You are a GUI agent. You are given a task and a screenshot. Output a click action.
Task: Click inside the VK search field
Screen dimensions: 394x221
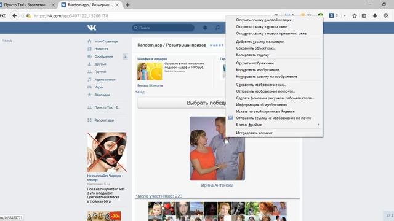point(163,28)
